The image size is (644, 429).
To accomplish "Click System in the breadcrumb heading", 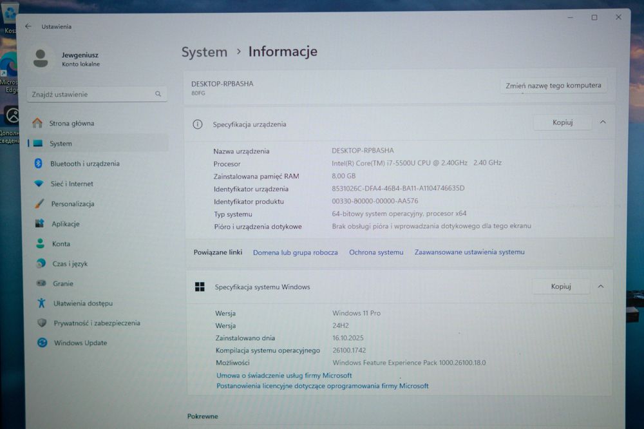I will [204, 52].
